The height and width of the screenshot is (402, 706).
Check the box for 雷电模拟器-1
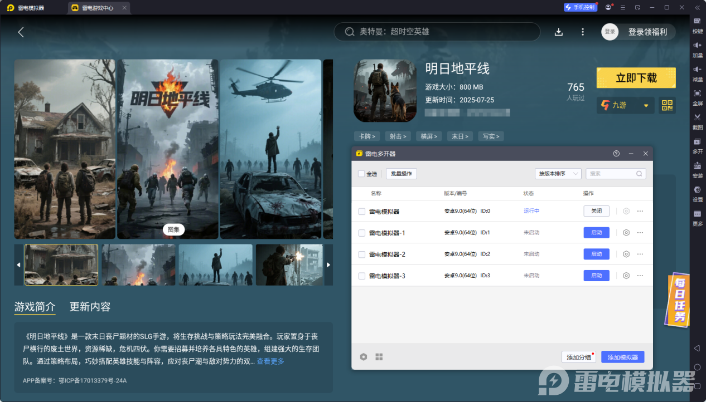tap(362, 233)
